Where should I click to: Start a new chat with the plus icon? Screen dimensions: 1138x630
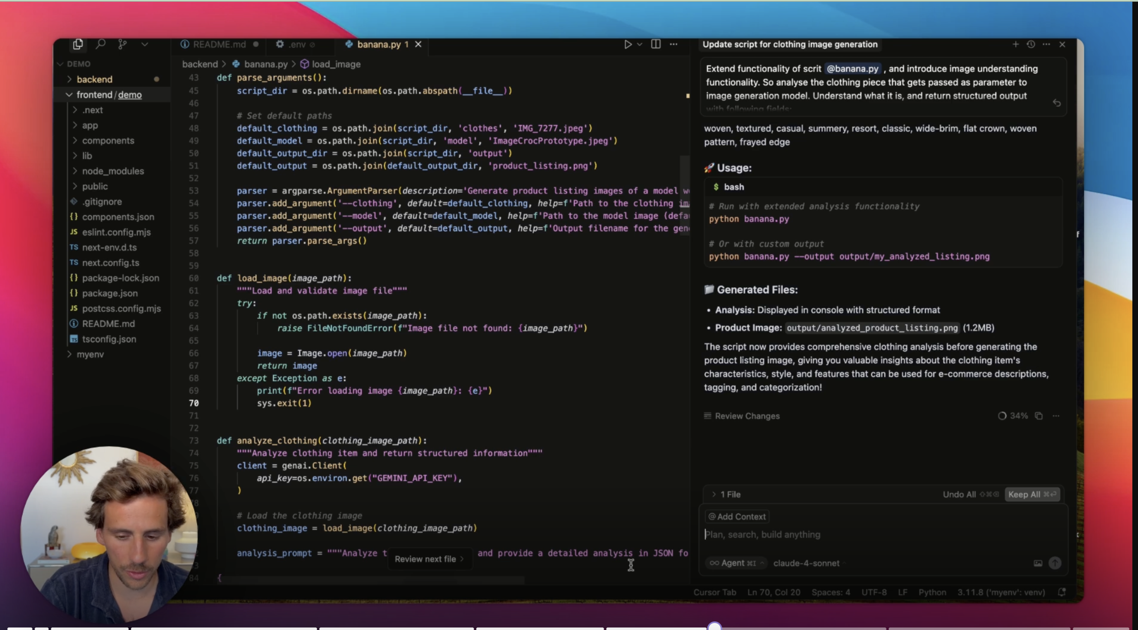pos(1015,44)
